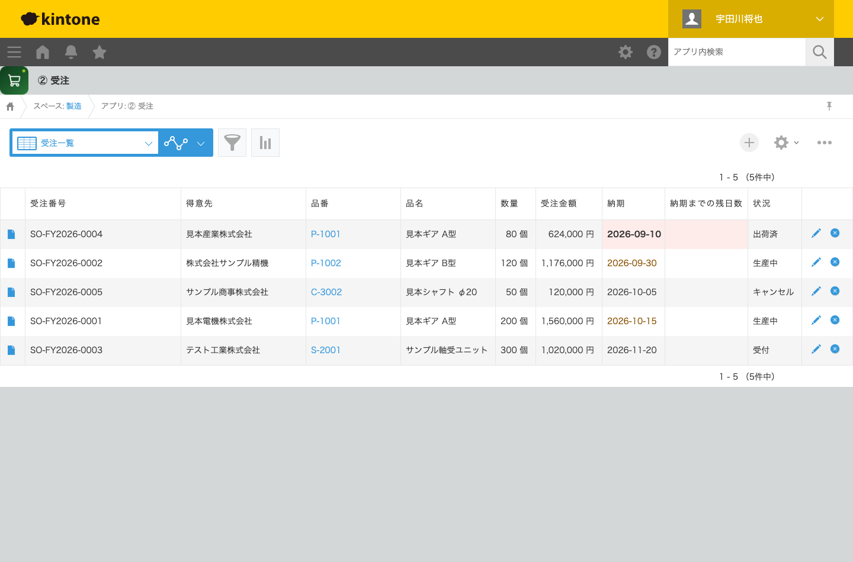Click the breadcrumb home icon
Image resolution: width=853 pixels, height=562 pixels.
click(x=10, y=106)
